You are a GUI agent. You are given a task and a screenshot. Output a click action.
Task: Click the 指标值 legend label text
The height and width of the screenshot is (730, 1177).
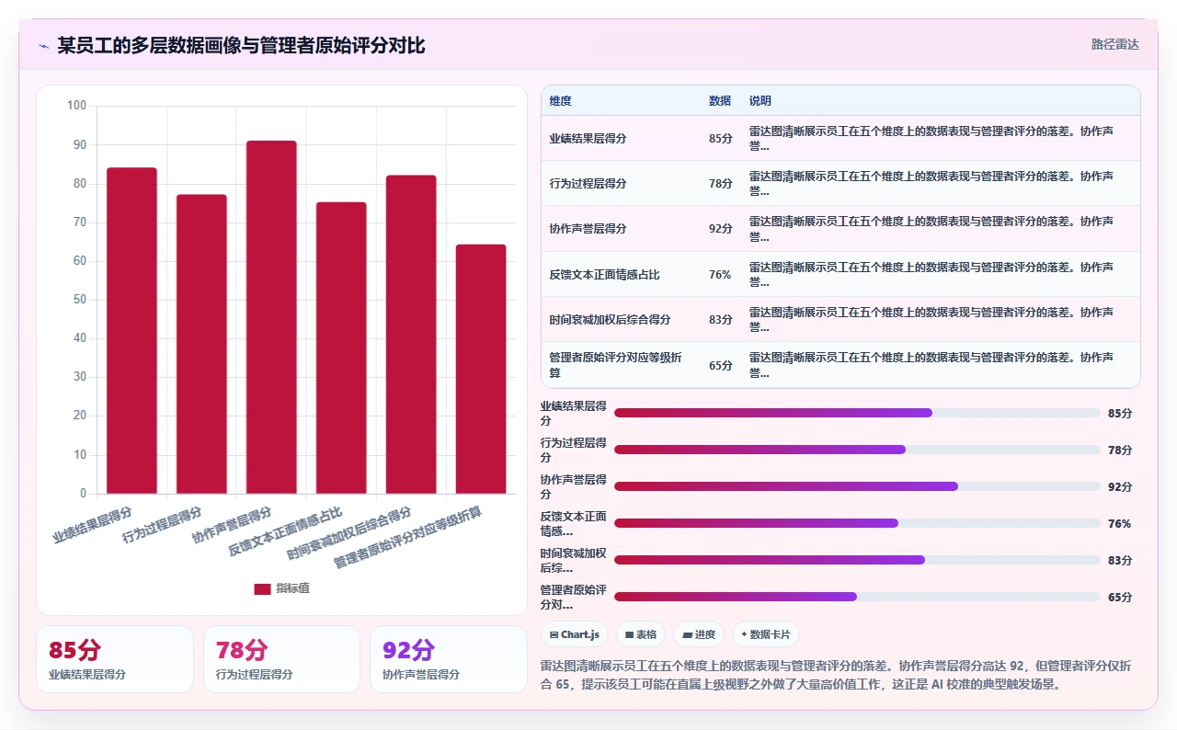(x=292, y=588)
